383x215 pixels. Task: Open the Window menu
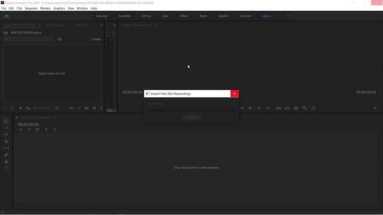coord(82,8)
